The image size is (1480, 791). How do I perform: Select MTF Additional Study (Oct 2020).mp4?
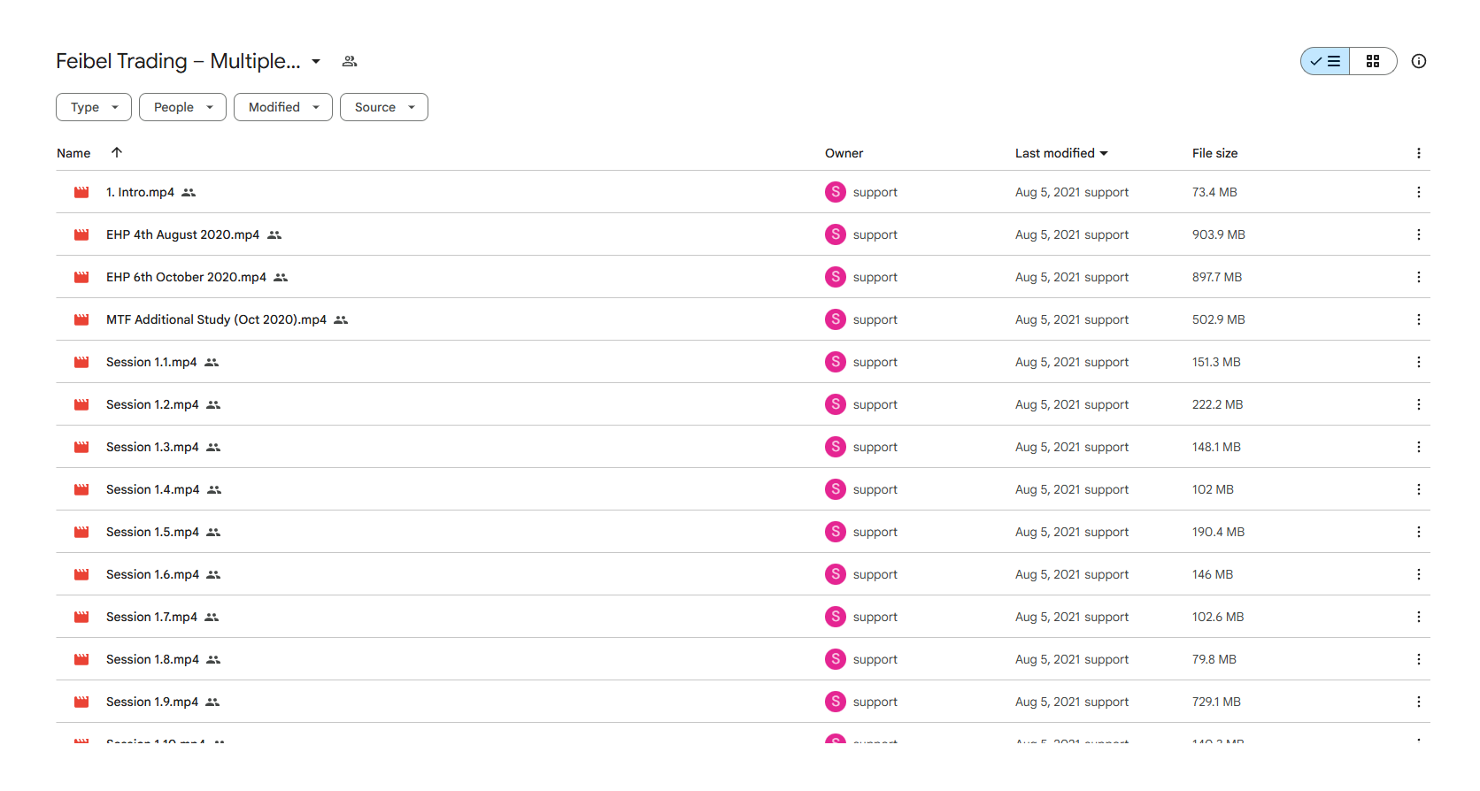[x=216, y=319]
